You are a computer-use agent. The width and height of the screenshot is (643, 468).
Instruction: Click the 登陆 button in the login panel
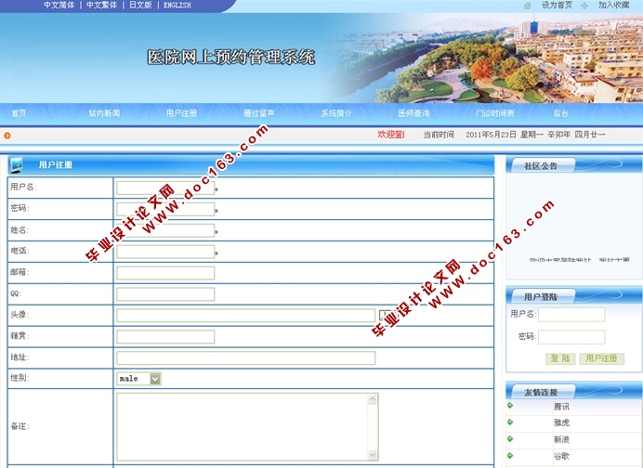click(560, 358)
